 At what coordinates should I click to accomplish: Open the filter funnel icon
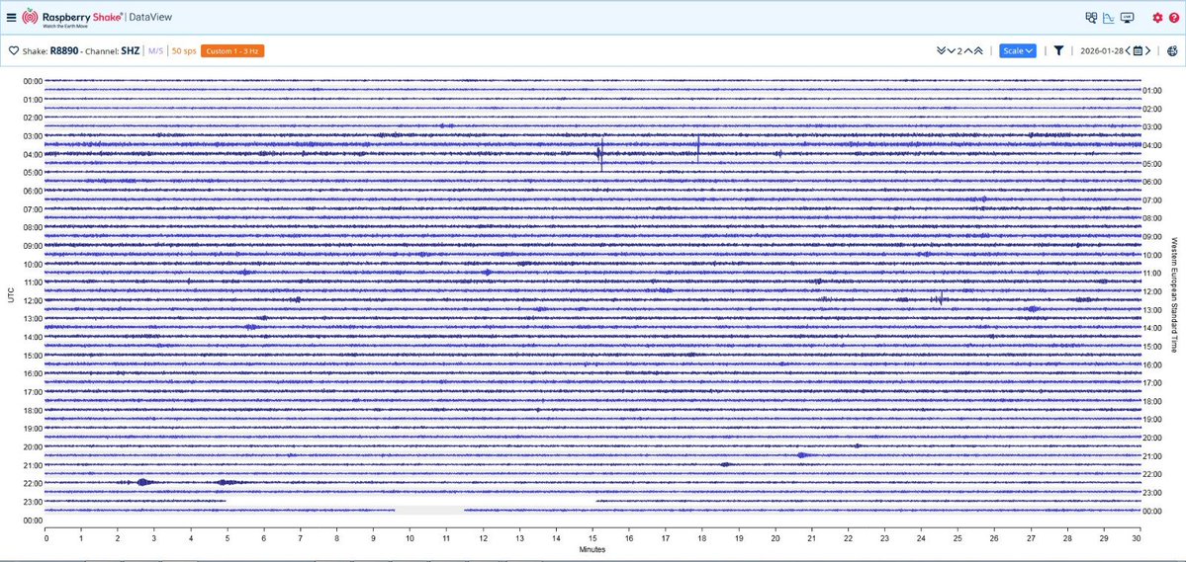pyautogui.click(x=1058, y=50)
